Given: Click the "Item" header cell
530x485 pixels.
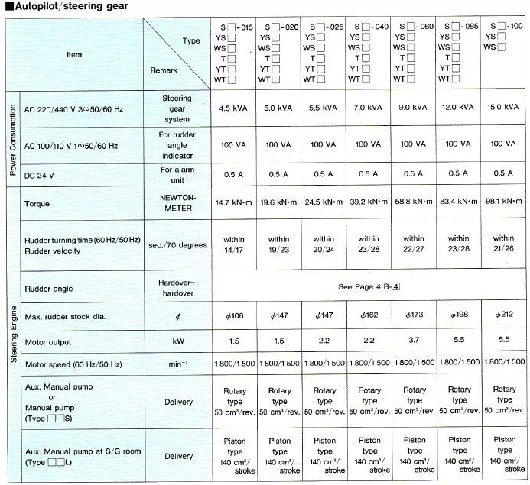Looking at the screenshot, I should coord(74,55).
